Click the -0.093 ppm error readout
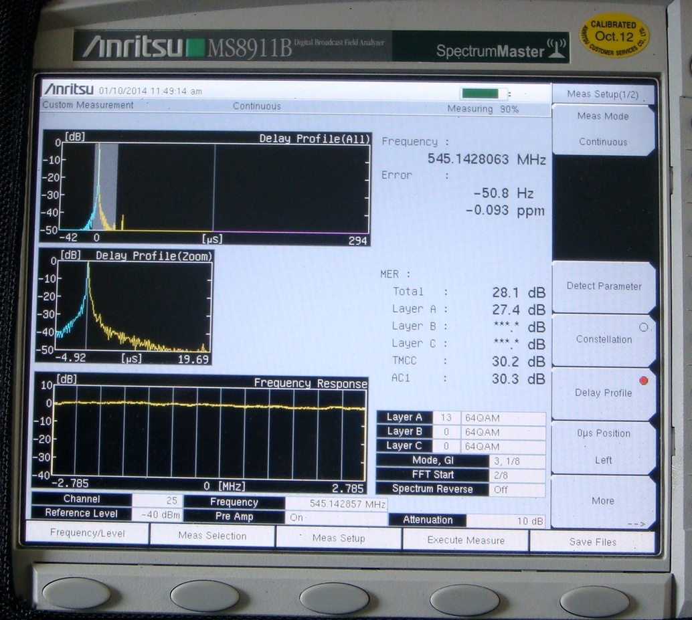The width and height of the screenshot is (692, 620). click(x=505, y=210)
